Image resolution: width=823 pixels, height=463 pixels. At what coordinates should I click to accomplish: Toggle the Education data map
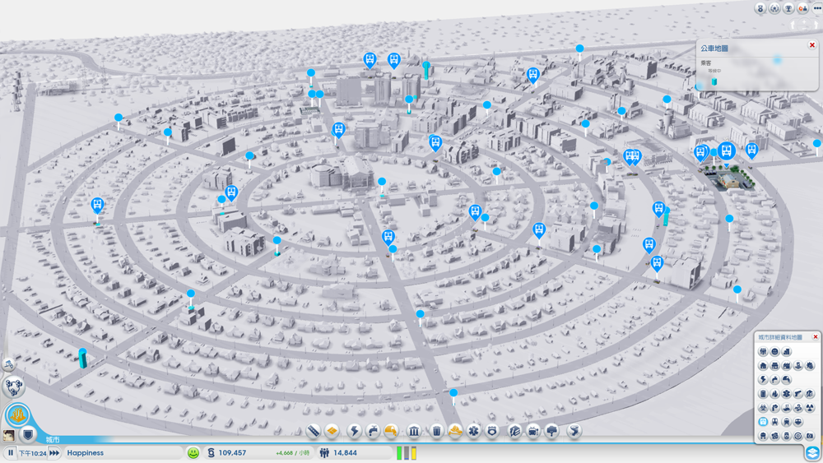tap(810, 394)
